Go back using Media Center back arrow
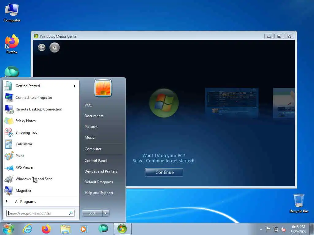Image resolution: width=314 pixels, height=235 pixels. [42, 47]
